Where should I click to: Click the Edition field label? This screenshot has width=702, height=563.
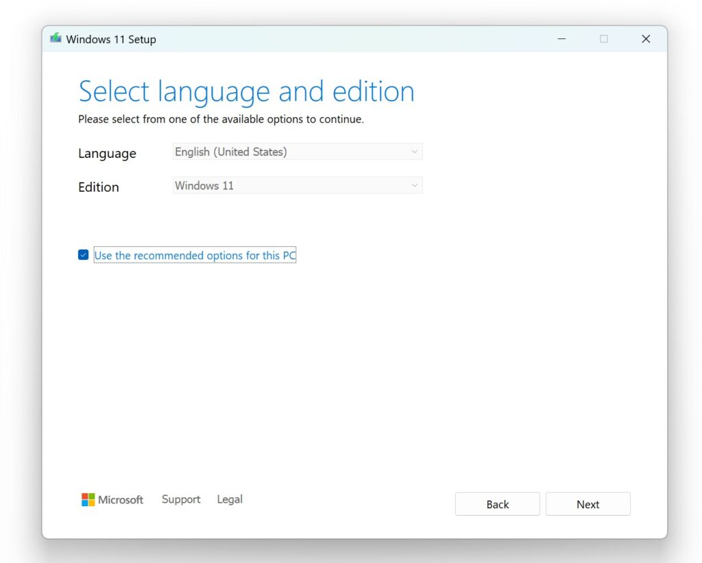pos(98,187)
